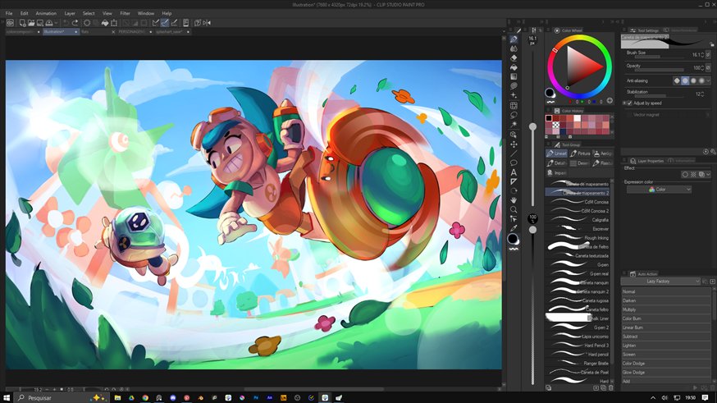Image resolution: width=717 pixels, height=403 pixels.
Task: Open the Layer menu
Action: 70,13
